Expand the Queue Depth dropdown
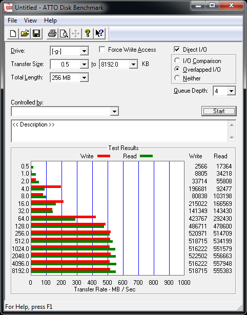The width and height of the screenshot is (247, 315). pos(231,91)
